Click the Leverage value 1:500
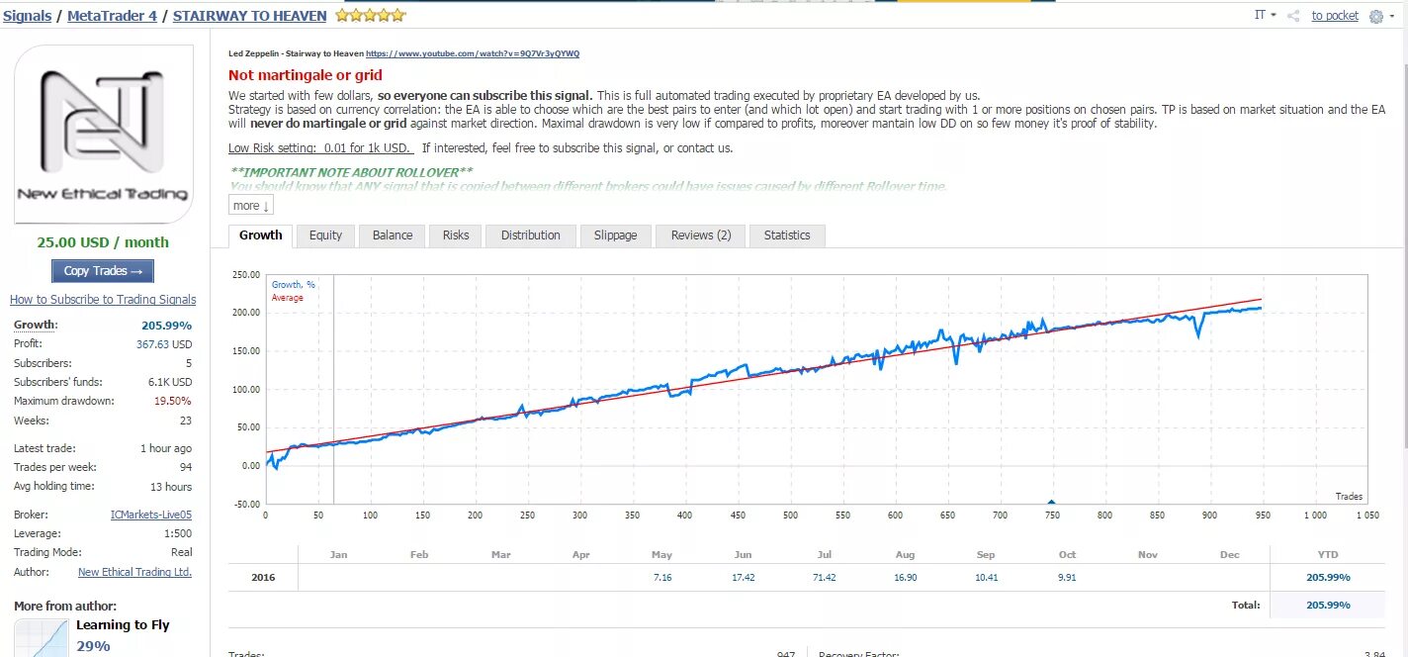The height and width of the screenshot is (657, 1408). click(179, 534)
